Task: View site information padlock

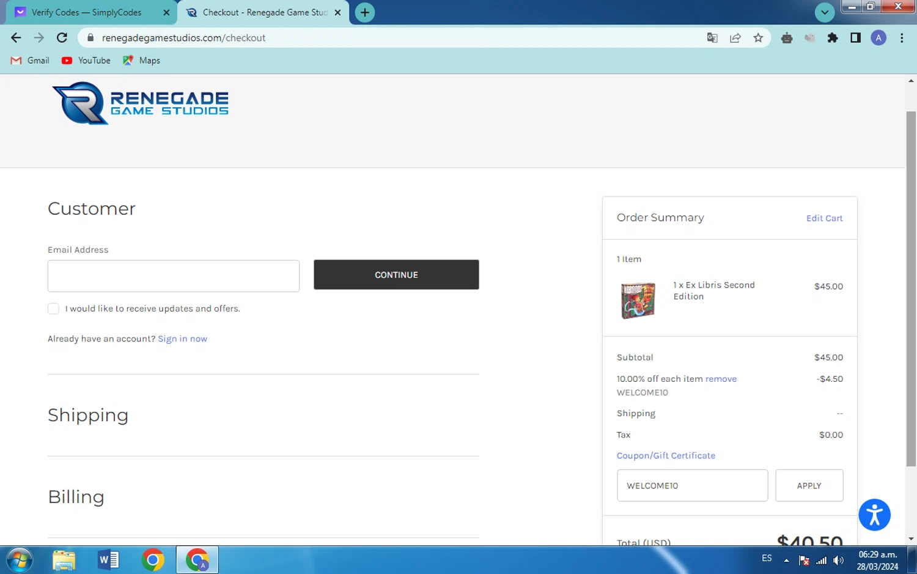Action: coord(90,38)
